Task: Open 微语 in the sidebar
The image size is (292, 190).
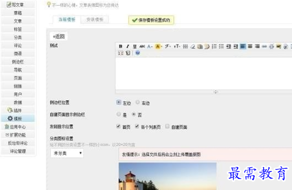Action: click(x=18, y=54)
